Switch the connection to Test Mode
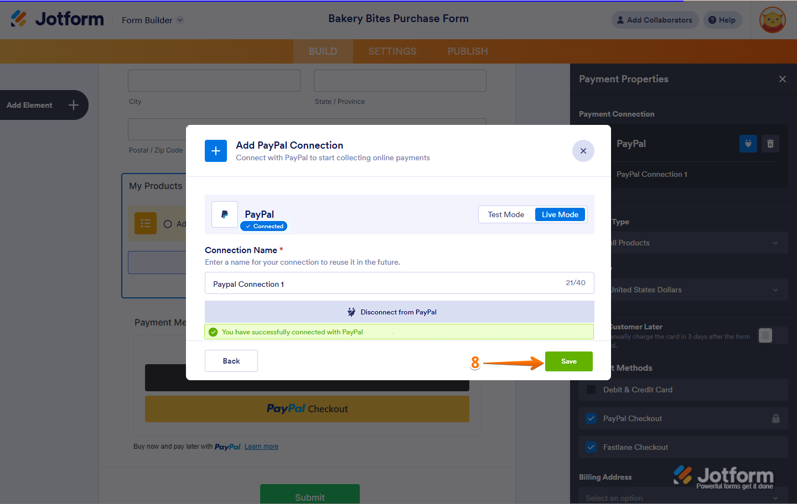797x504 pixels. click(505, 214)
